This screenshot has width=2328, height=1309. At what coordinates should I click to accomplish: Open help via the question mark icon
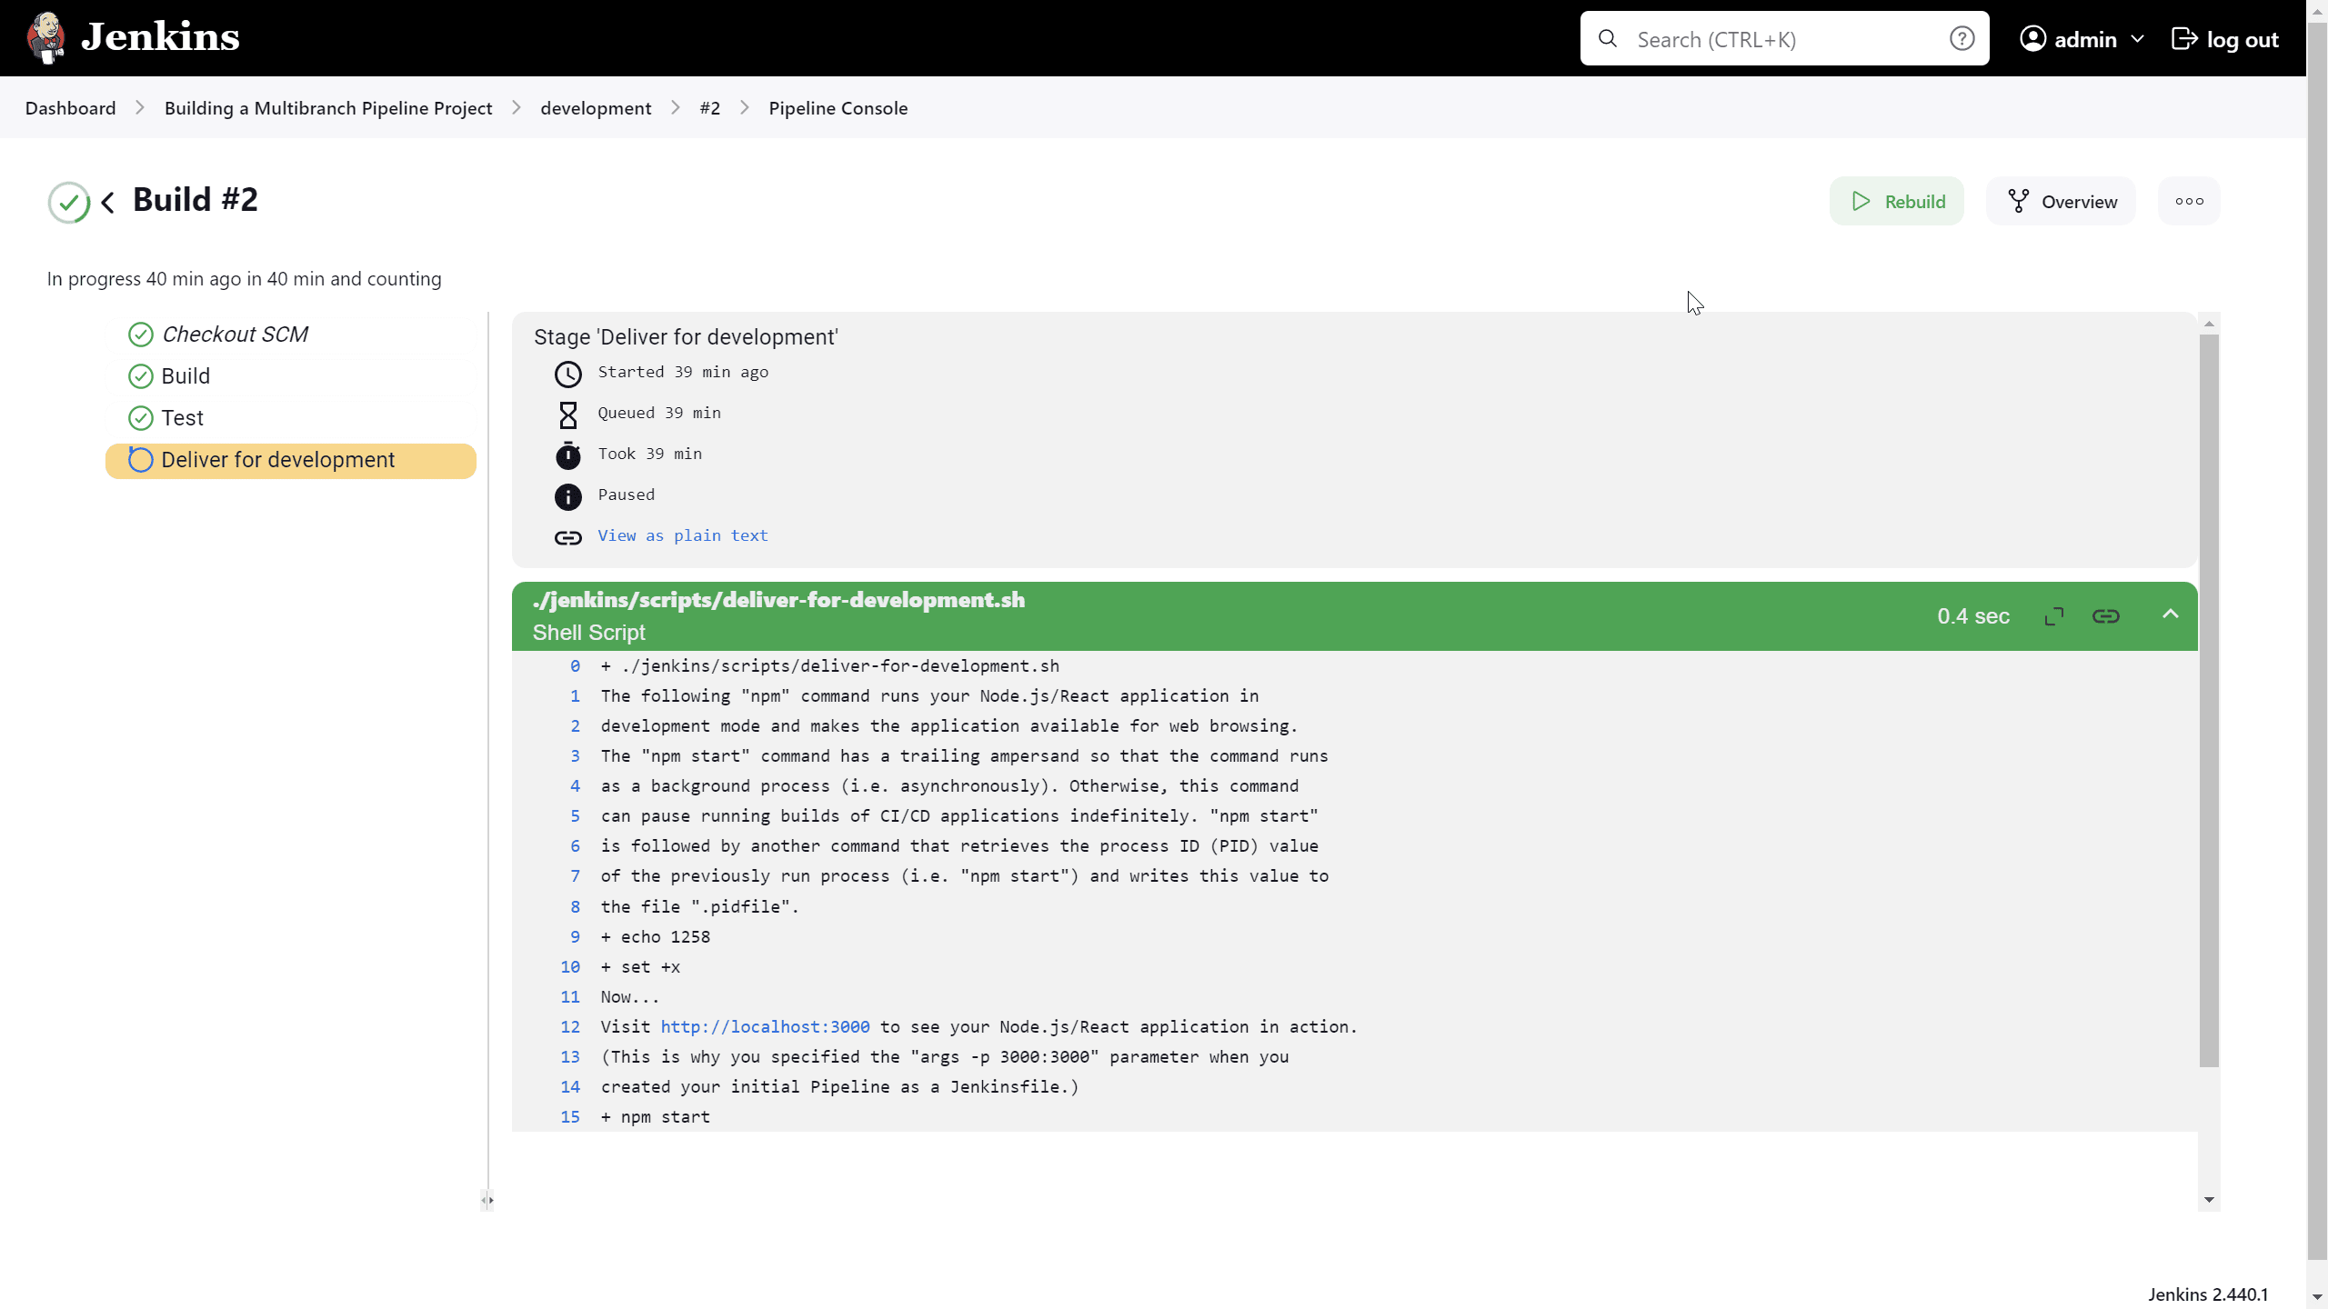pos(1963,38)
